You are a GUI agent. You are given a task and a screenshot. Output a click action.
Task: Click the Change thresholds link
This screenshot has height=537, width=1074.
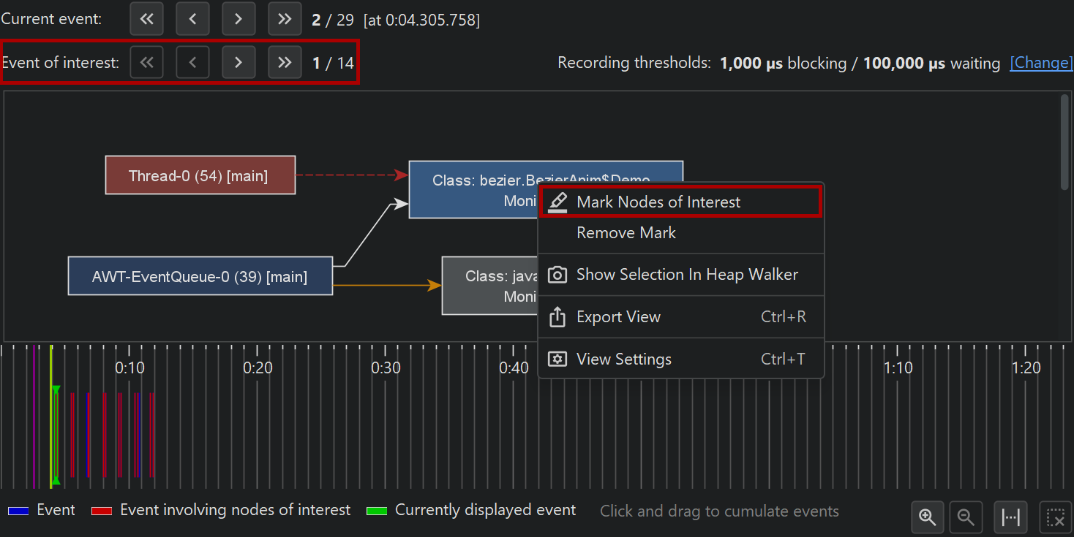(1040, 63)
